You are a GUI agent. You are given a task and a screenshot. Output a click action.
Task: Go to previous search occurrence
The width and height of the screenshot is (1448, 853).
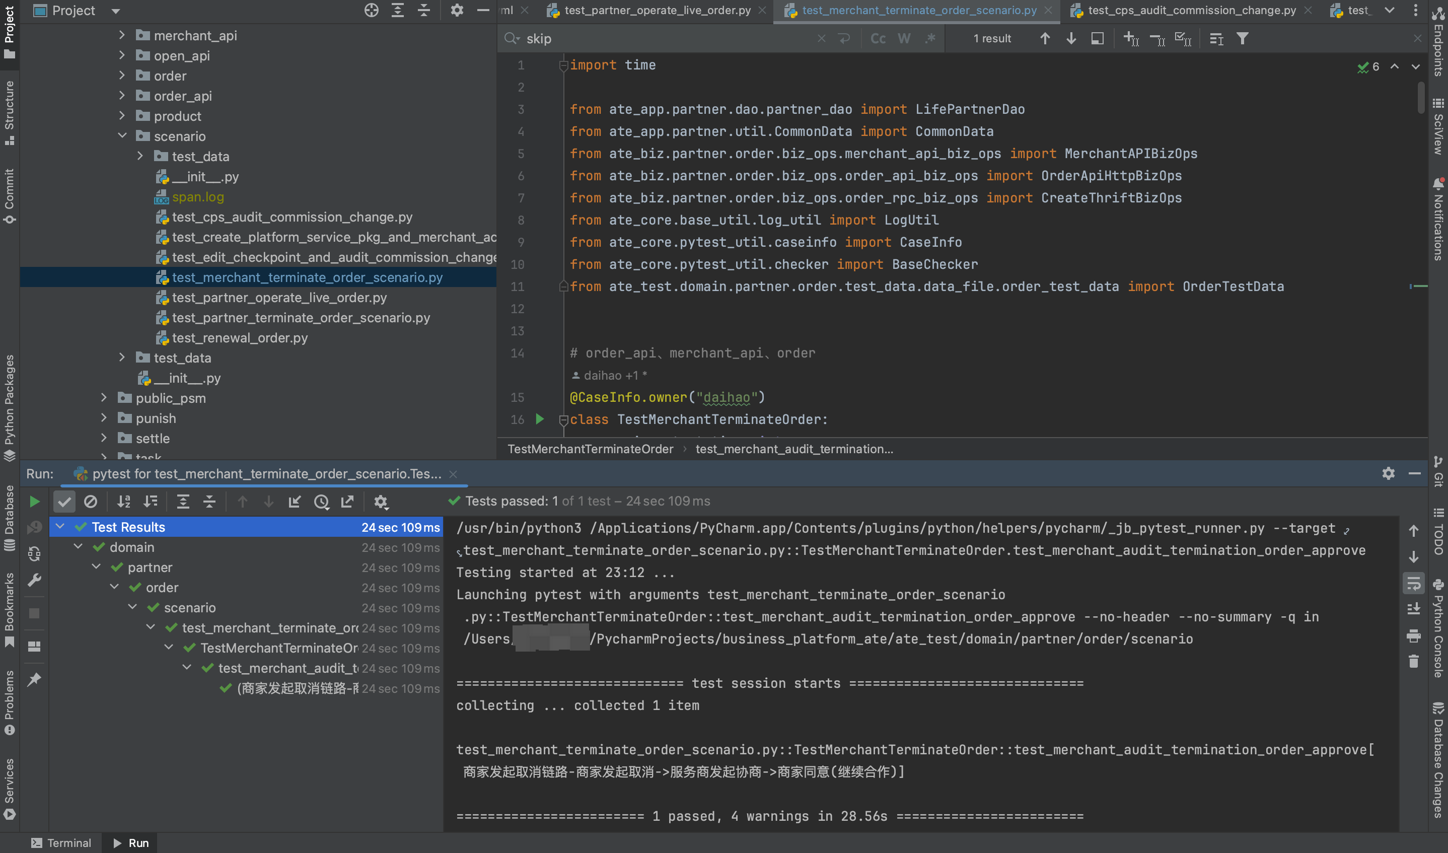click(x=1045, y=38)
